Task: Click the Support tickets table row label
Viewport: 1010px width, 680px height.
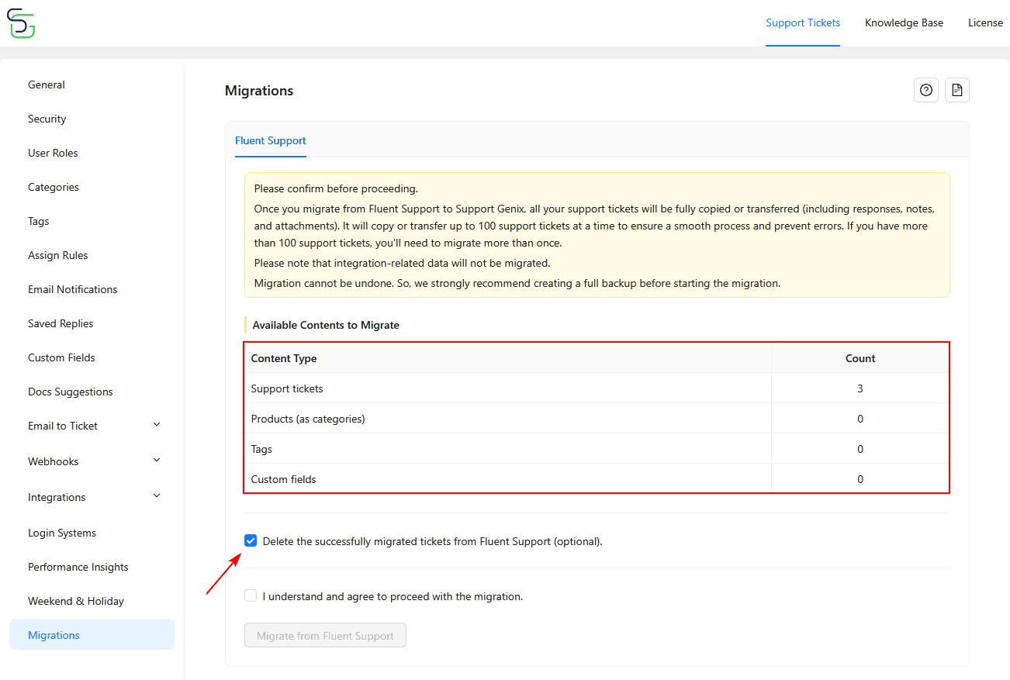Action: point(287,388)
